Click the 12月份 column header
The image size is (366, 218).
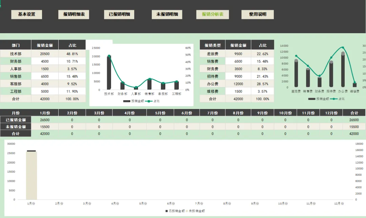coord(331,113)
